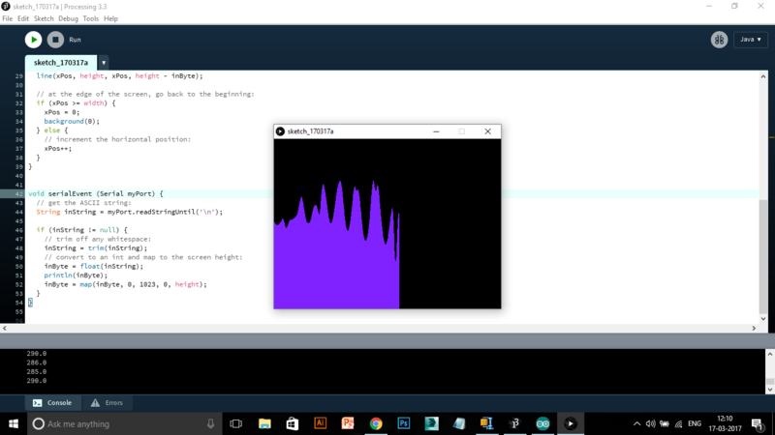775x435 pixels.
Task: Expand the tab arrow next to sketch_170317a
Action: pos(104,63)
